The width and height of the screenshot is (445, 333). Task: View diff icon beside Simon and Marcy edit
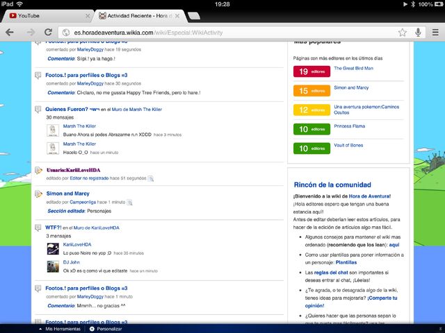pos(129,202)
